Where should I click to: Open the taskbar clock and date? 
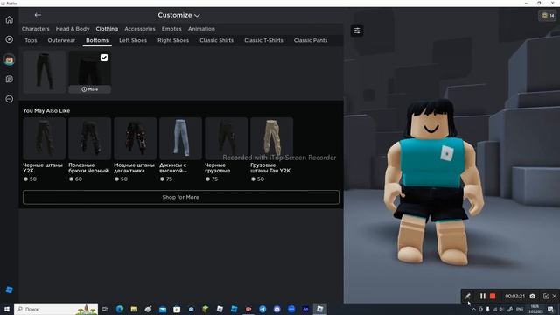[x=535, y=309]
